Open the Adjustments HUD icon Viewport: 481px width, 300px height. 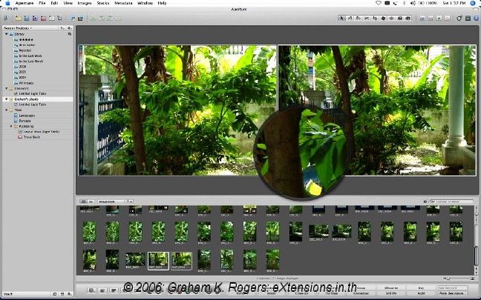coord(468,19)
